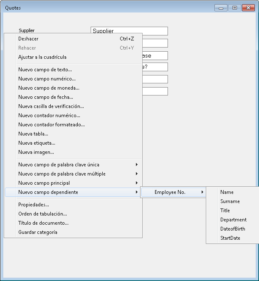The image size is (259, 281).
Task: Choose Nuevo contador formateado...
Action: [73, 125]
